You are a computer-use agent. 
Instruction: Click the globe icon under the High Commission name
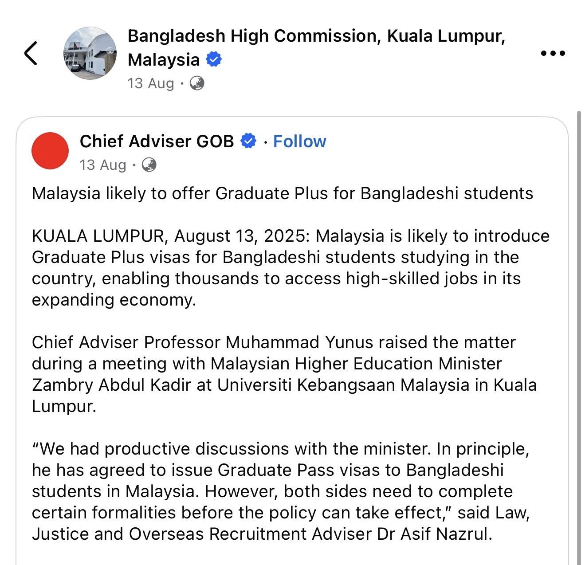click(197, 83)
